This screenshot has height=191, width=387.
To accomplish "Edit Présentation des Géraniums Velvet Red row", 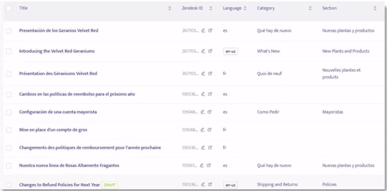I will (x=203, y=74).
